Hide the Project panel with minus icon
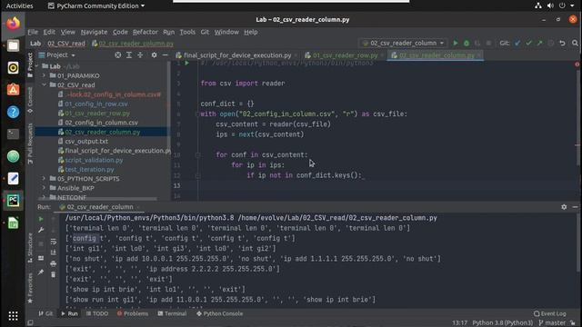582x327 pixels. [165, 54]
